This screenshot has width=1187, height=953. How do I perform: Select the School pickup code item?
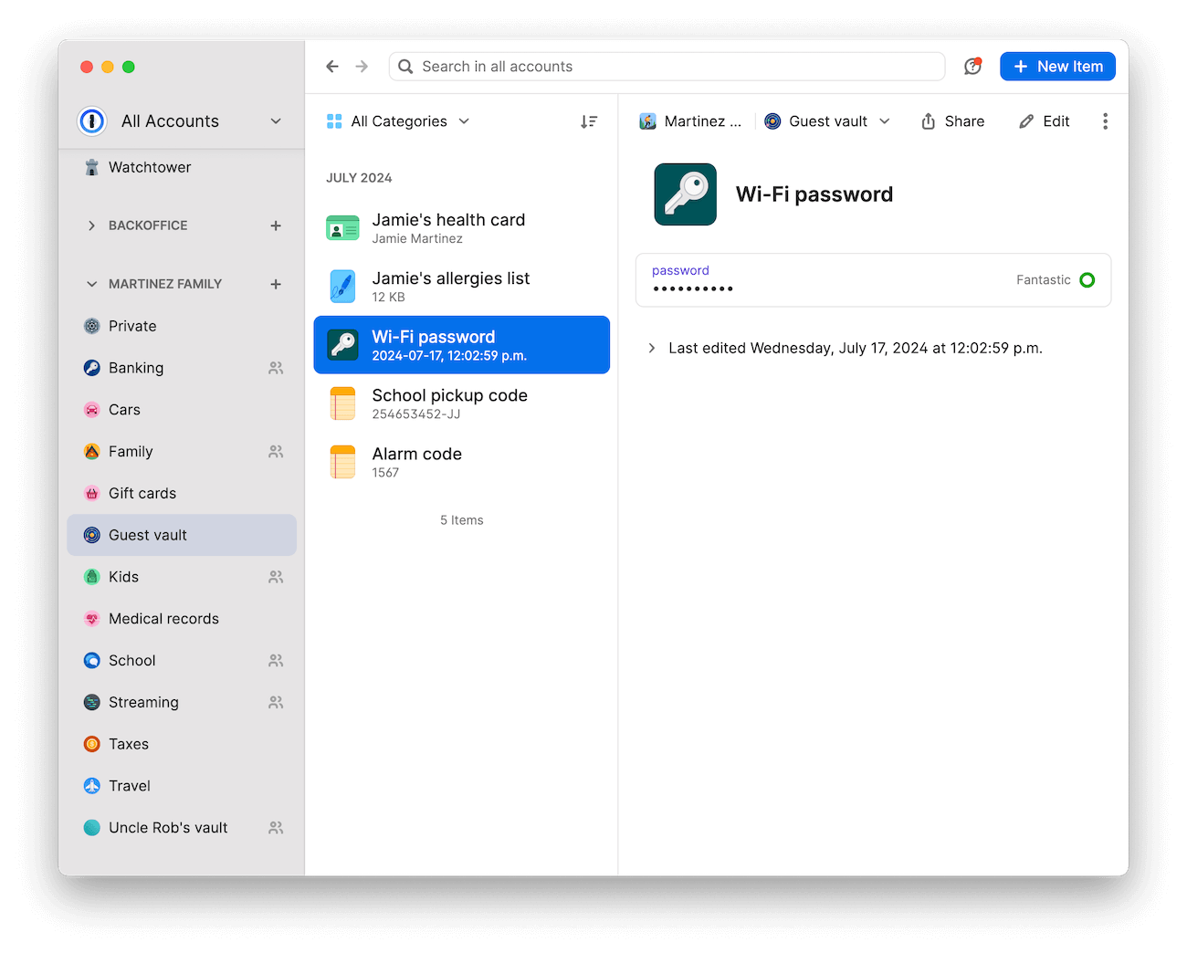tap(449, 403)
